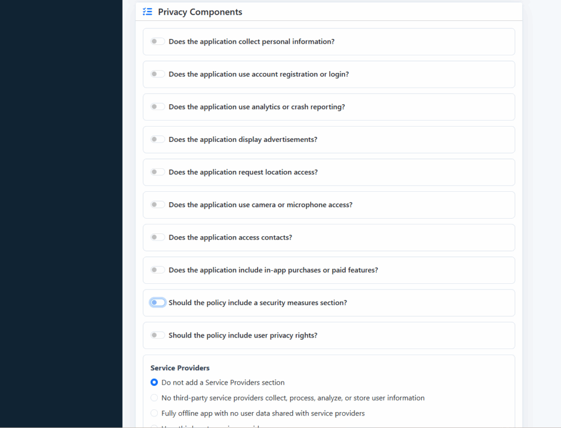
Task: Select Fully offline app radio option
Action: point(154,413)
